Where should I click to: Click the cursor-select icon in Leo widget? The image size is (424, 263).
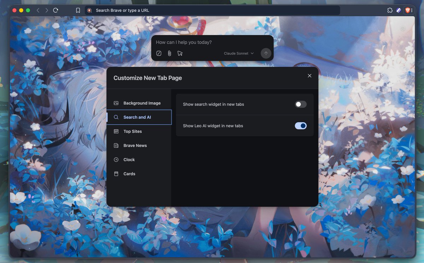pyautogui.click(x=180, y=53)
